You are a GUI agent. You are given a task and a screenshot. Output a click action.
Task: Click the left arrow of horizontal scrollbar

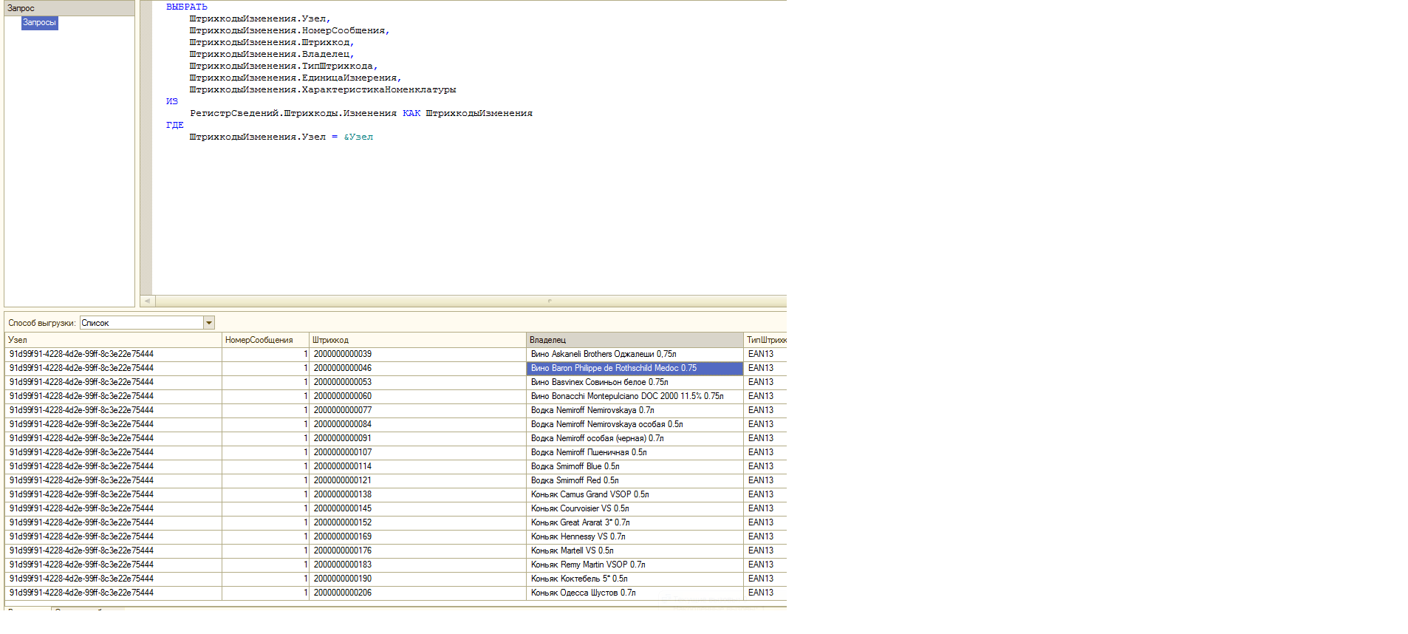tap(148, 301)
